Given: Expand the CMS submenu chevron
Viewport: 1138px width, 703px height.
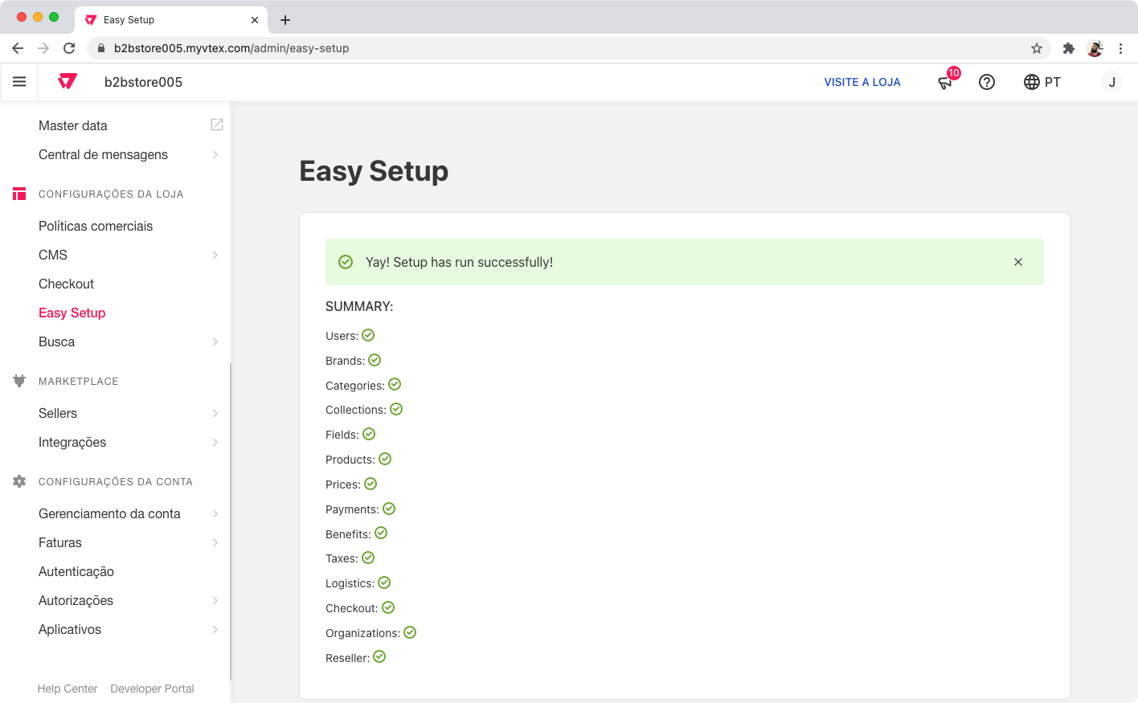Looking at the screenshot, I should click(215, 255).
